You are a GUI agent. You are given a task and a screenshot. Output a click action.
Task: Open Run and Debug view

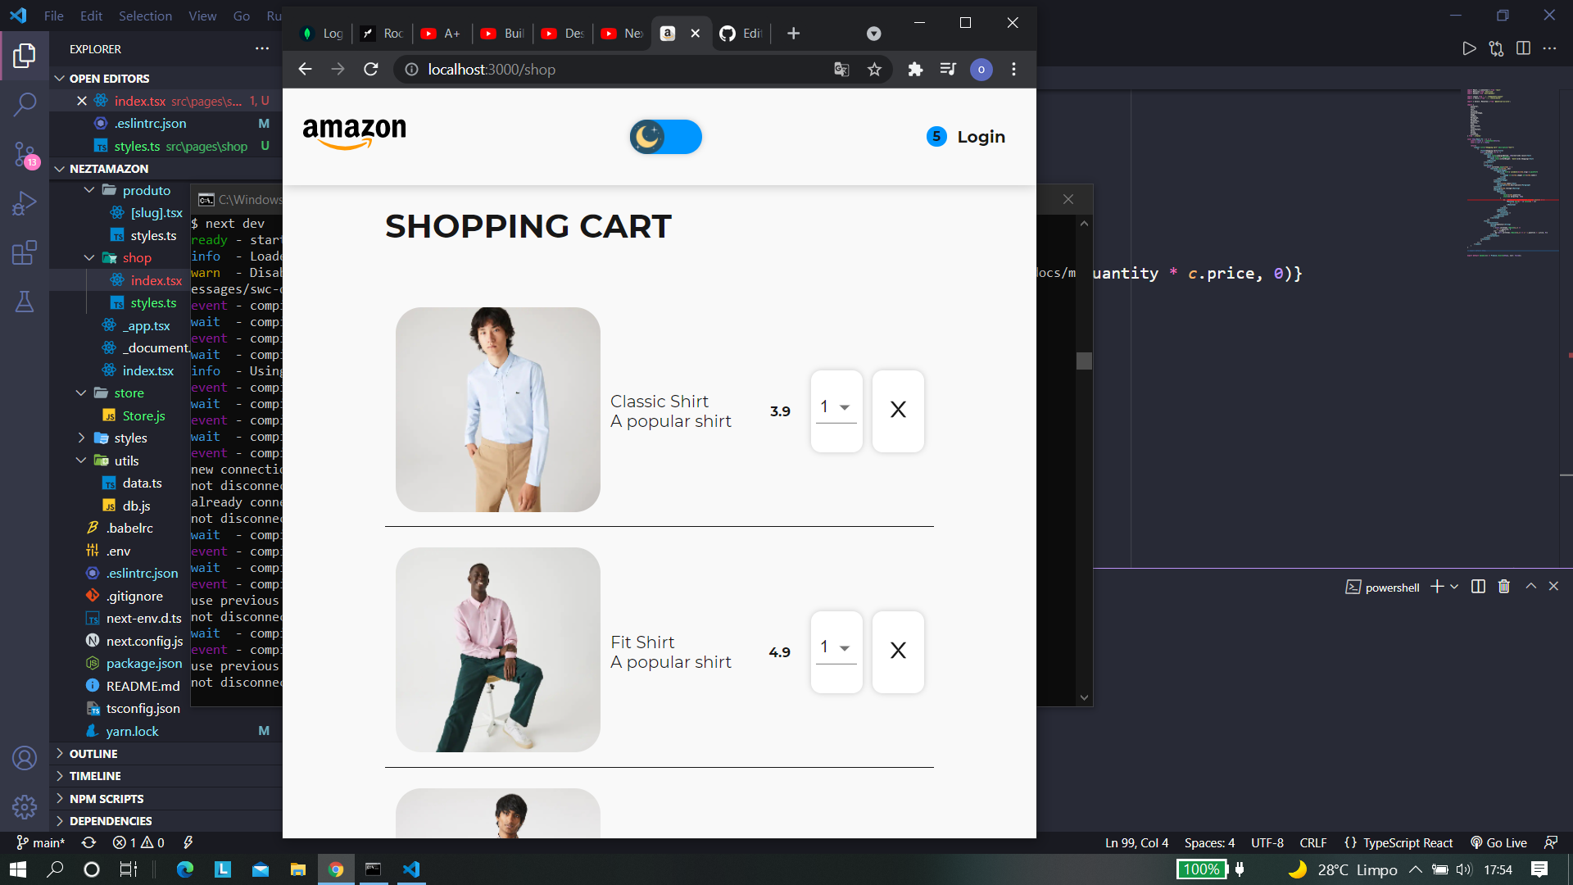pyautogui.click(x=25, y=203)
